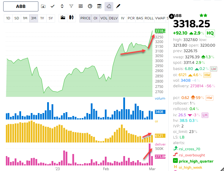Click the spot value 3311.4
The height and width of the screenshot is (171, 224).
coord(189,63)
